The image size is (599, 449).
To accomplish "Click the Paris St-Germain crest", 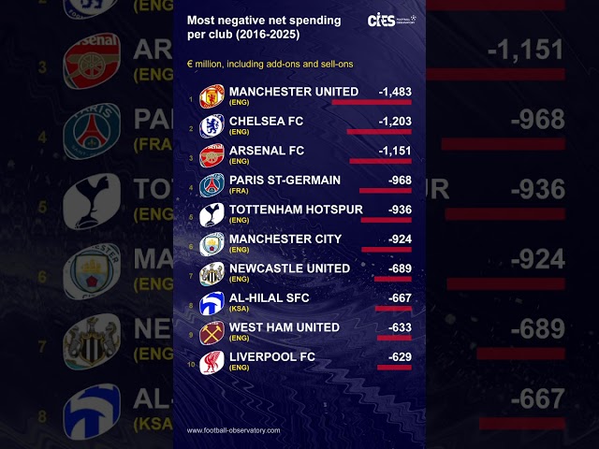I will [212, 185].
